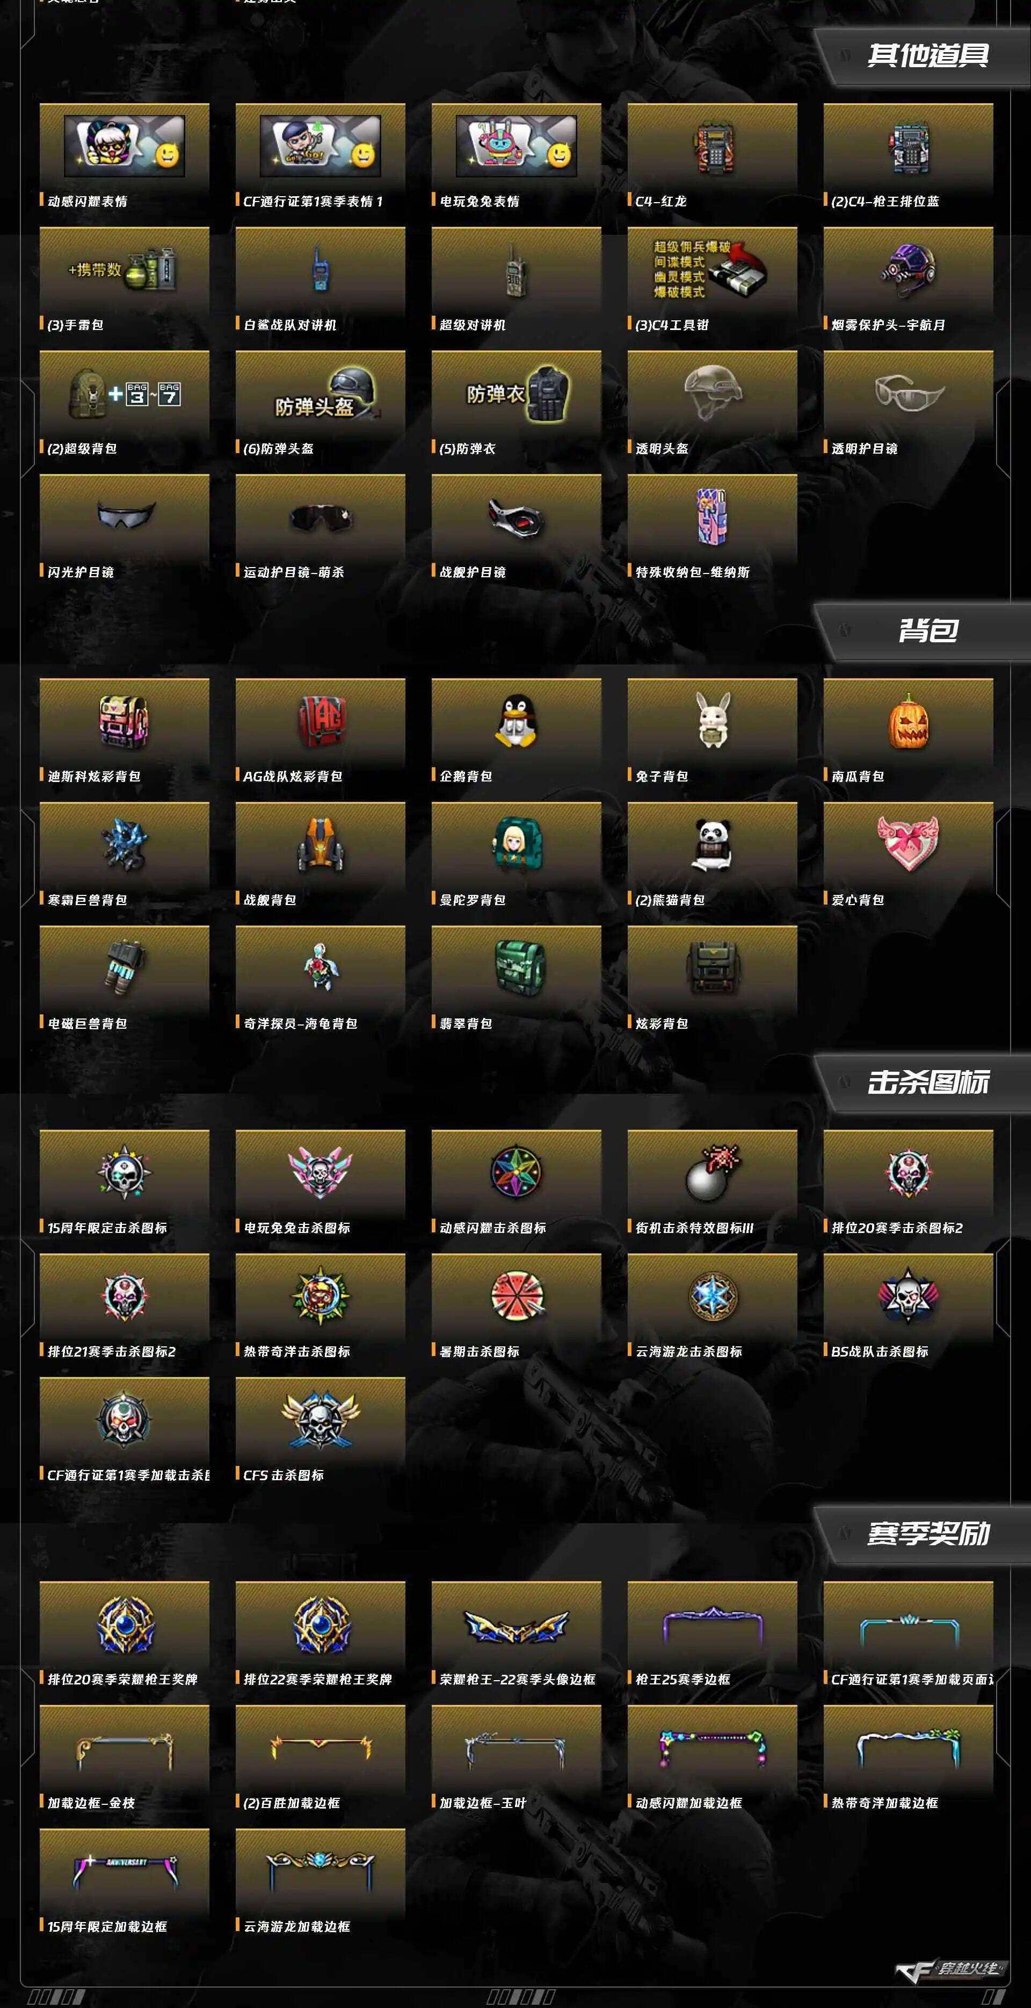The image size is (1031, 2008).
Task: Choose the 透明护目镜 goggles item
Action: tap(908, 392)
